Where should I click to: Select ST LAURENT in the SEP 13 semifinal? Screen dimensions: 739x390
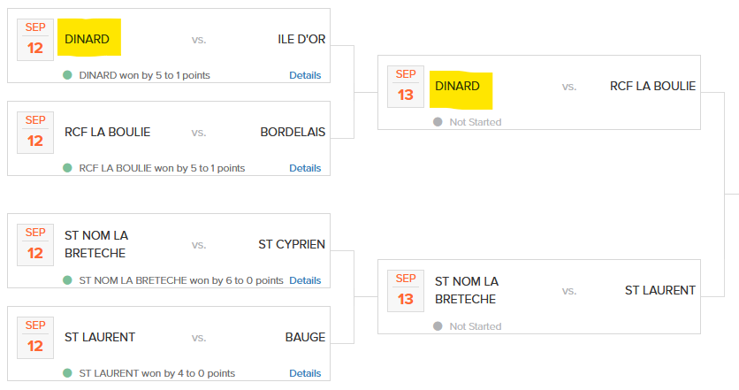point(660,290)
